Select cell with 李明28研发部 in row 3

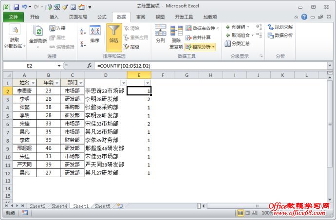click(x=106, y=99)
